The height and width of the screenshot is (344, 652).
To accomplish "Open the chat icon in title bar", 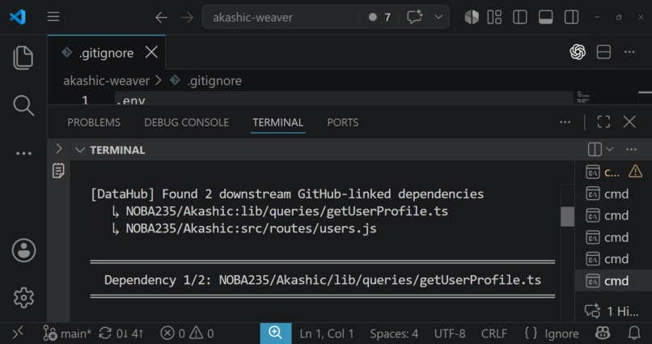I will coord(414,17).
